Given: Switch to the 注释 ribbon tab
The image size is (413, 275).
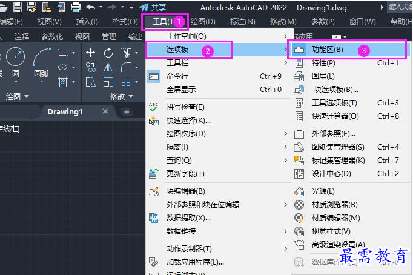Looking at the screenshot, I should (x=22, y=36).
